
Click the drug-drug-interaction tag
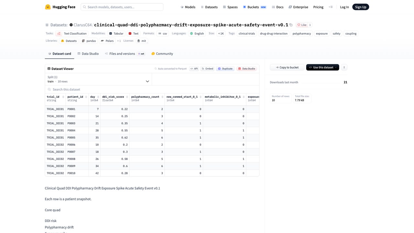coord(274,33)
